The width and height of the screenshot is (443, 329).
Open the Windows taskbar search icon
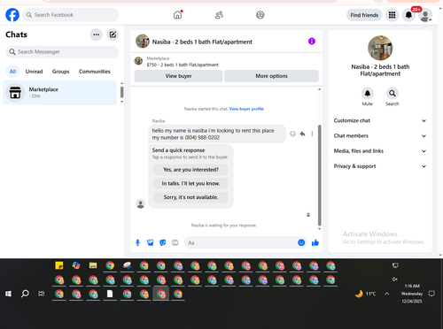point(25,294)
